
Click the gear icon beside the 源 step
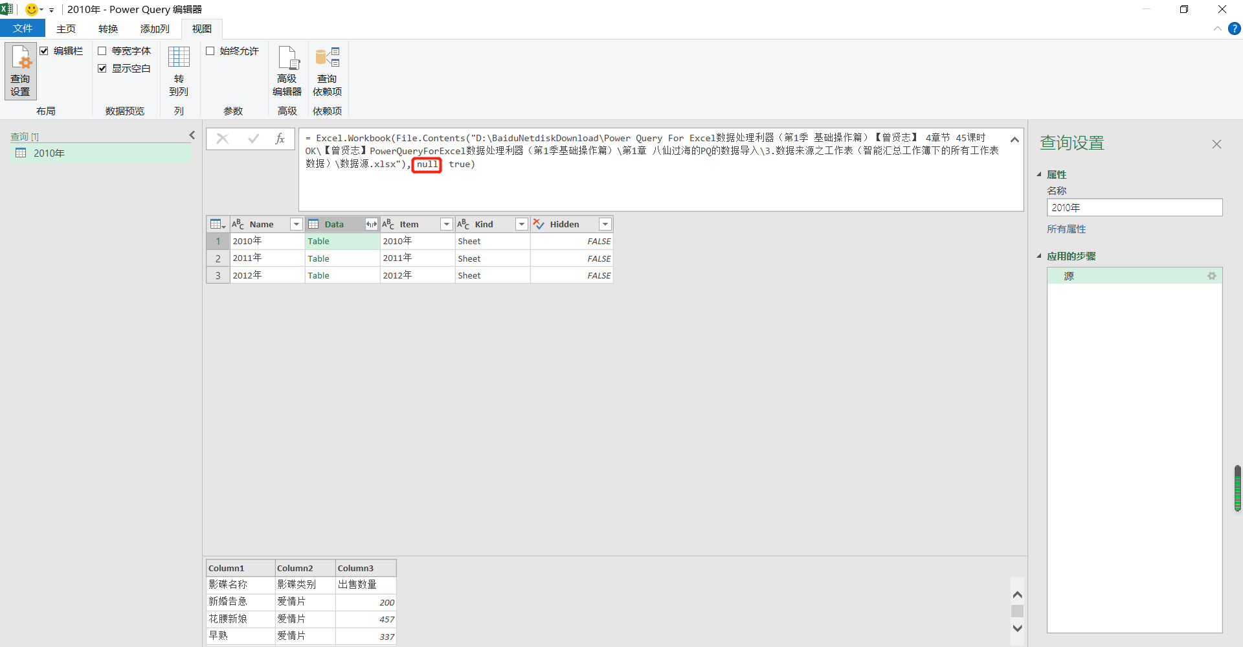1211,276
